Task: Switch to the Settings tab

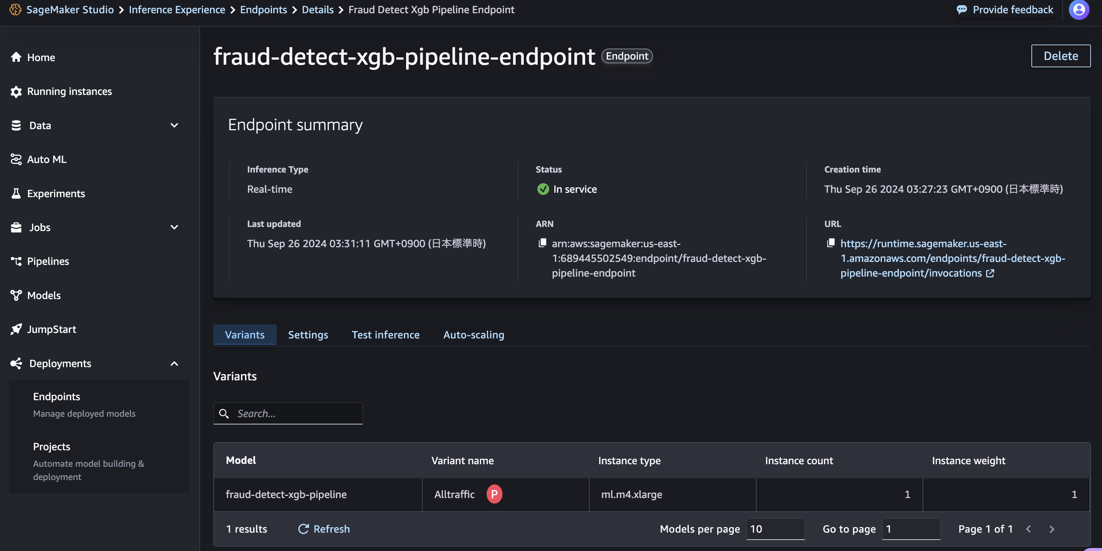Action: tap(308, 335)
